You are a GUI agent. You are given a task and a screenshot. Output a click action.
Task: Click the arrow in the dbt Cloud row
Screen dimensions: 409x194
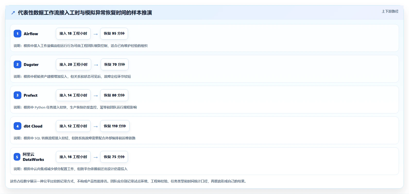[x=96, y=127]
